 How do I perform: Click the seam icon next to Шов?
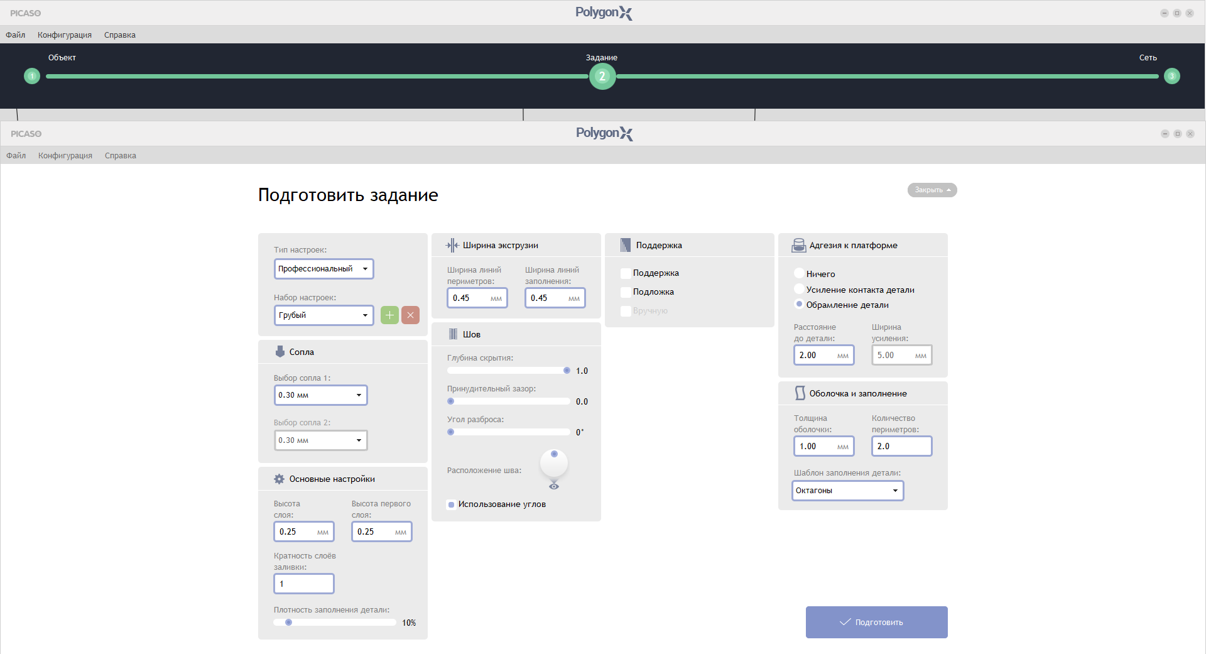pyautogui.click(x=453, y=334)
